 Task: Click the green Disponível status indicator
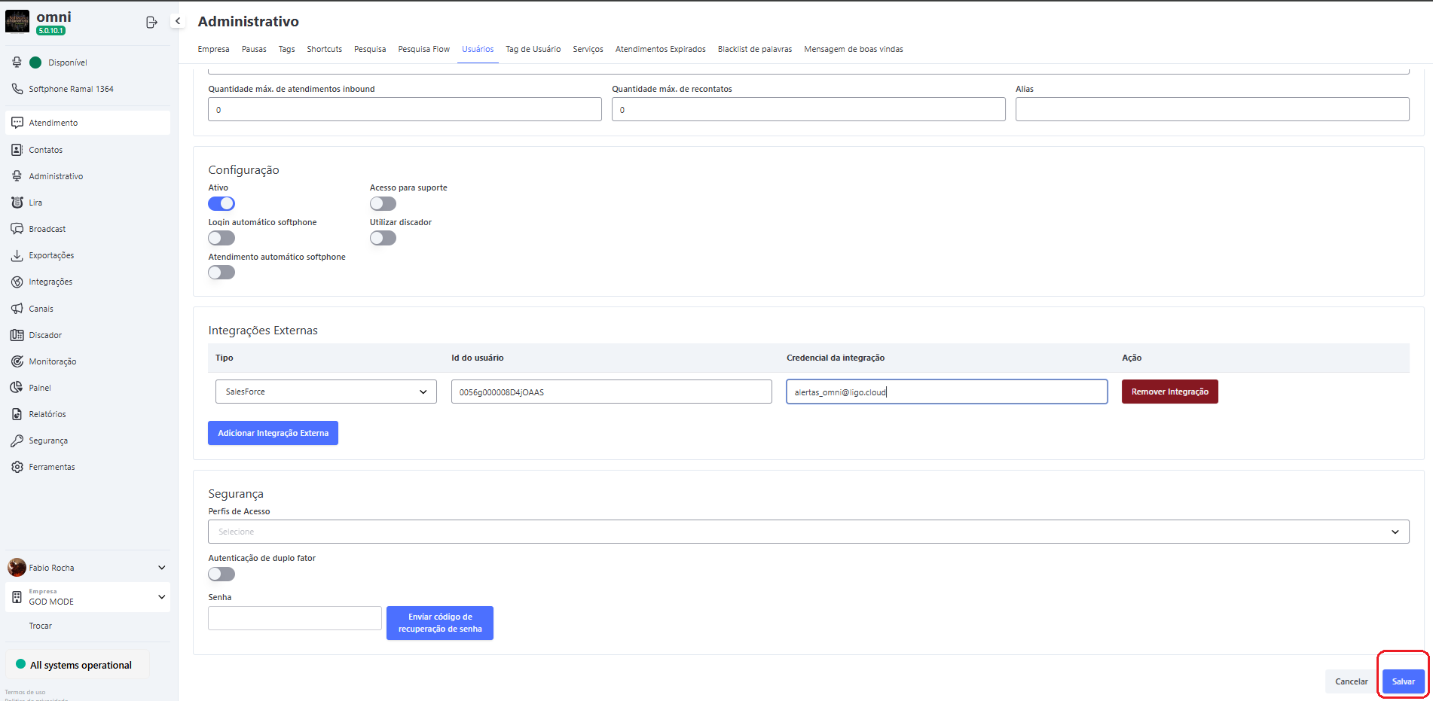coord(35,62)
